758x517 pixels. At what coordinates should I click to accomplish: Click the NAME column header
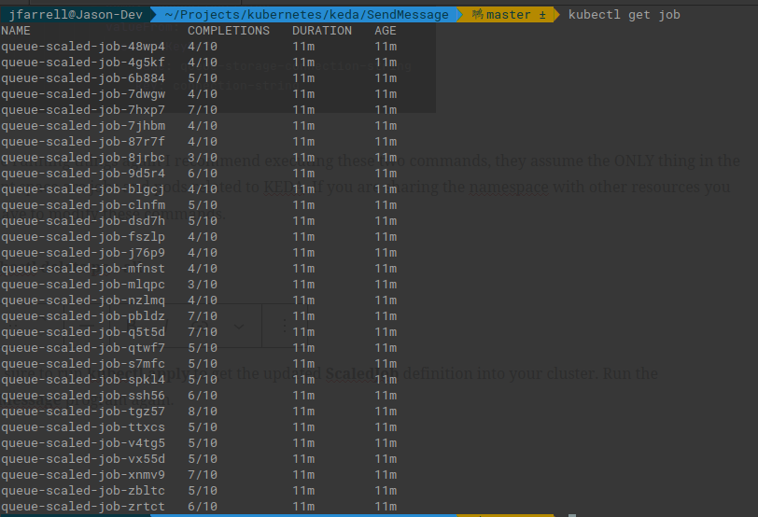[x=16, y=31]
